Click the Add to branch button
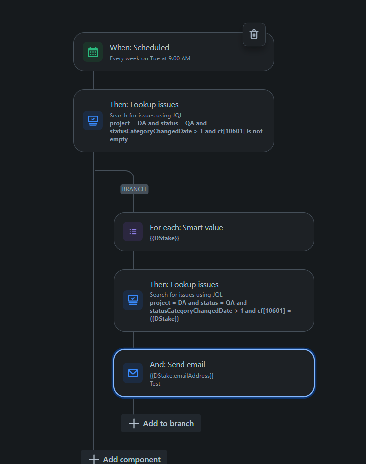Image resolution: width=366 pixels, height=464 pixels. [x=161, y=423]
